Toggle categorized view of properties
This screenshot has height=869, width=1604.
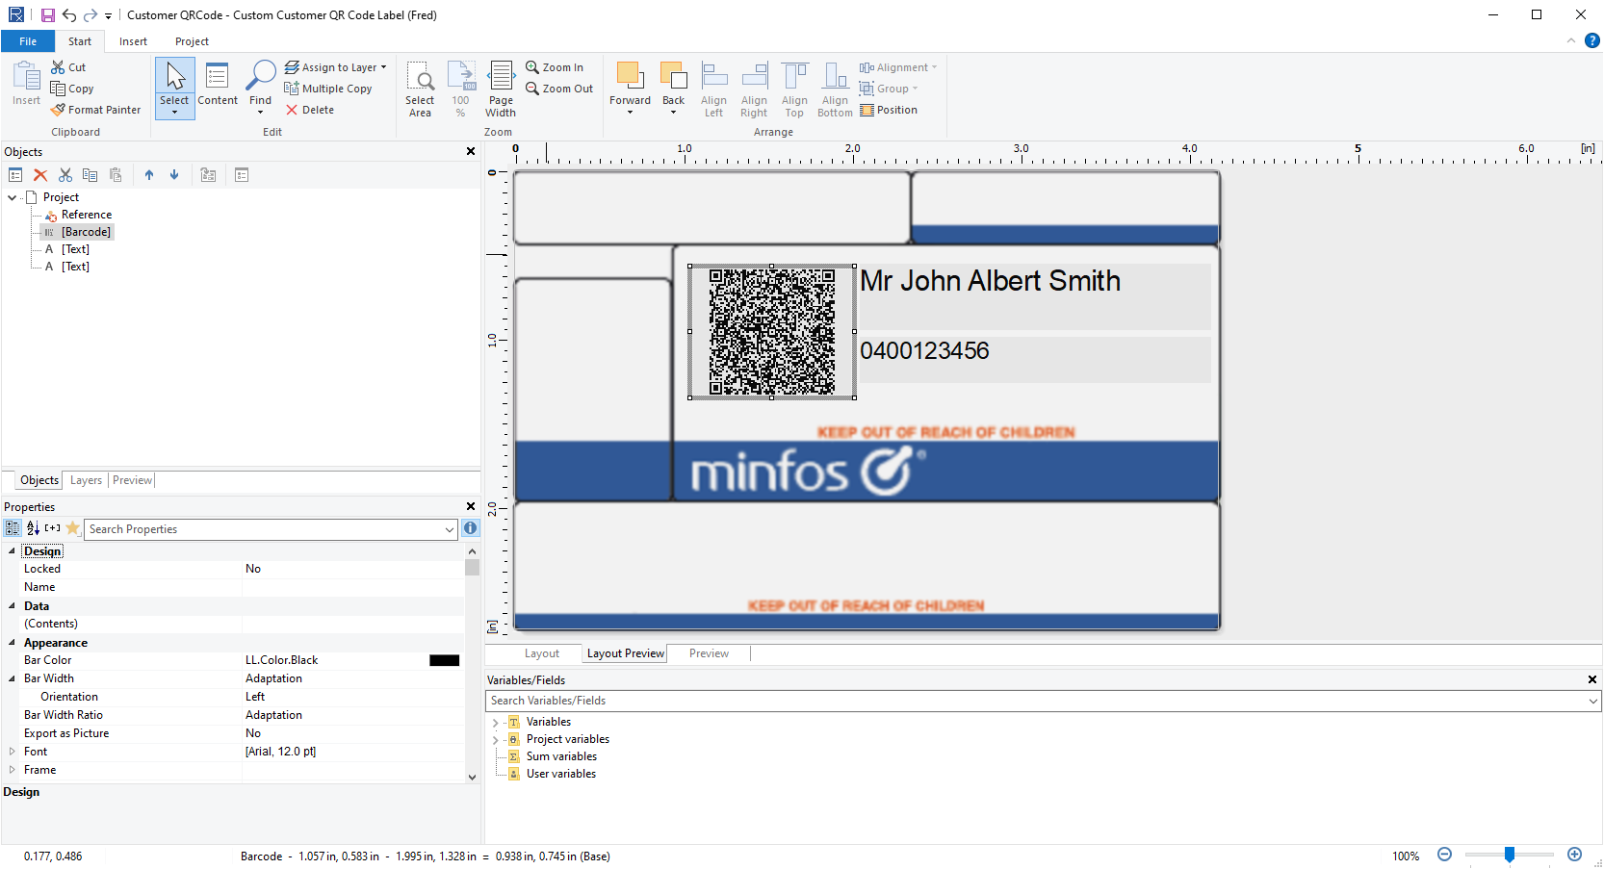tap(13, 528)
